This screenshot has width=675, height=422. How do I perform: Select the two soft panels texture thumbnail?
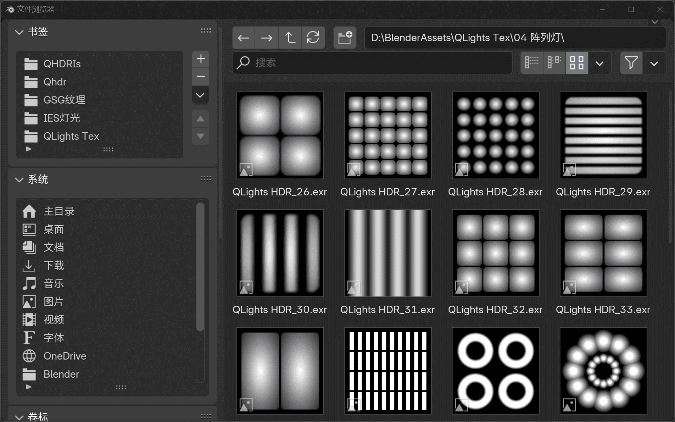tap(280, 371)
